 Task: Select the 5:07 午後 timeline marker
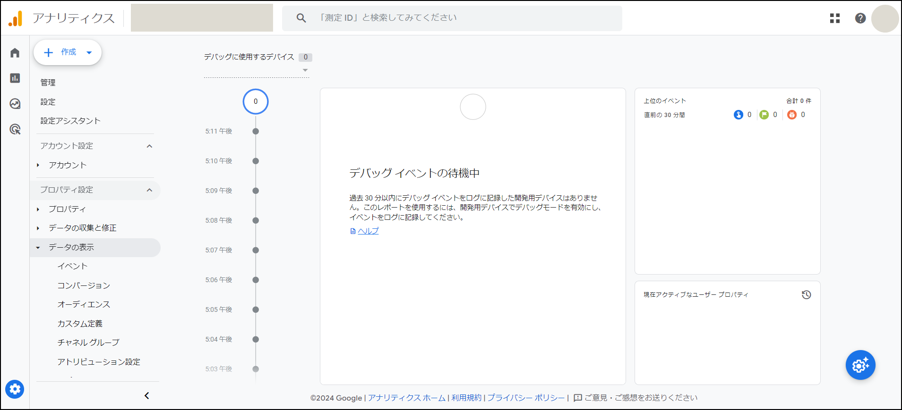(256, 250)
